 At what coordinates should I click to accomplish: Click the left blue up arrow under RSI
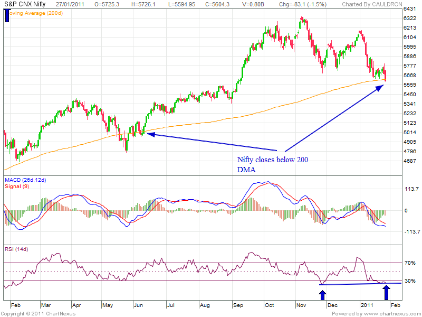(323, 294)
